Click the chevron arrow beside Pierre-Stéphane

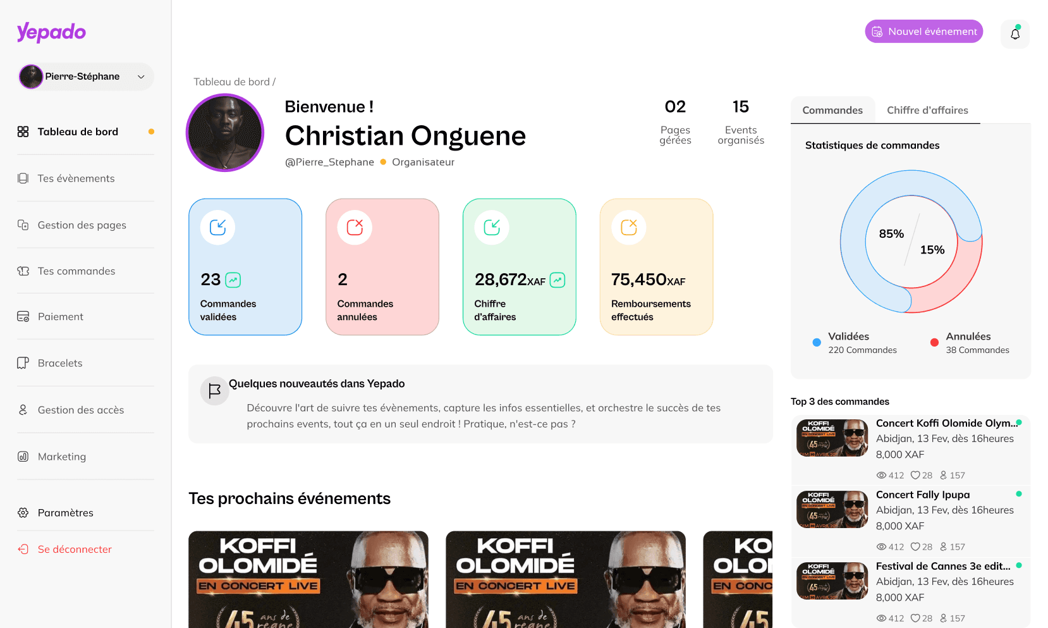(141, 77)
